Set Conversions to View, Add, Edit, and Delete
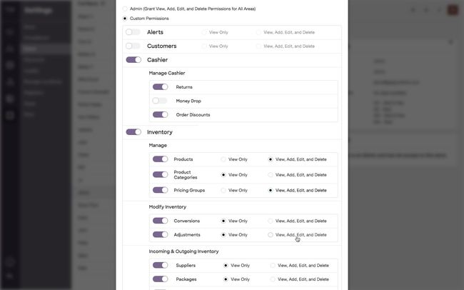 tap(270, 221)
